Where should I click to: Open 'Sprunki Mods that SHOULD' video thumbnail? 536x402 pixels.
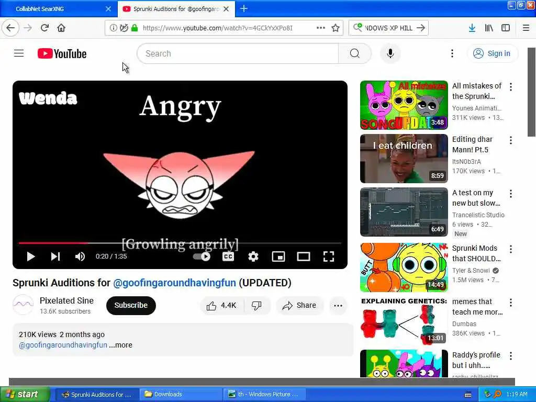click(404, 267)
